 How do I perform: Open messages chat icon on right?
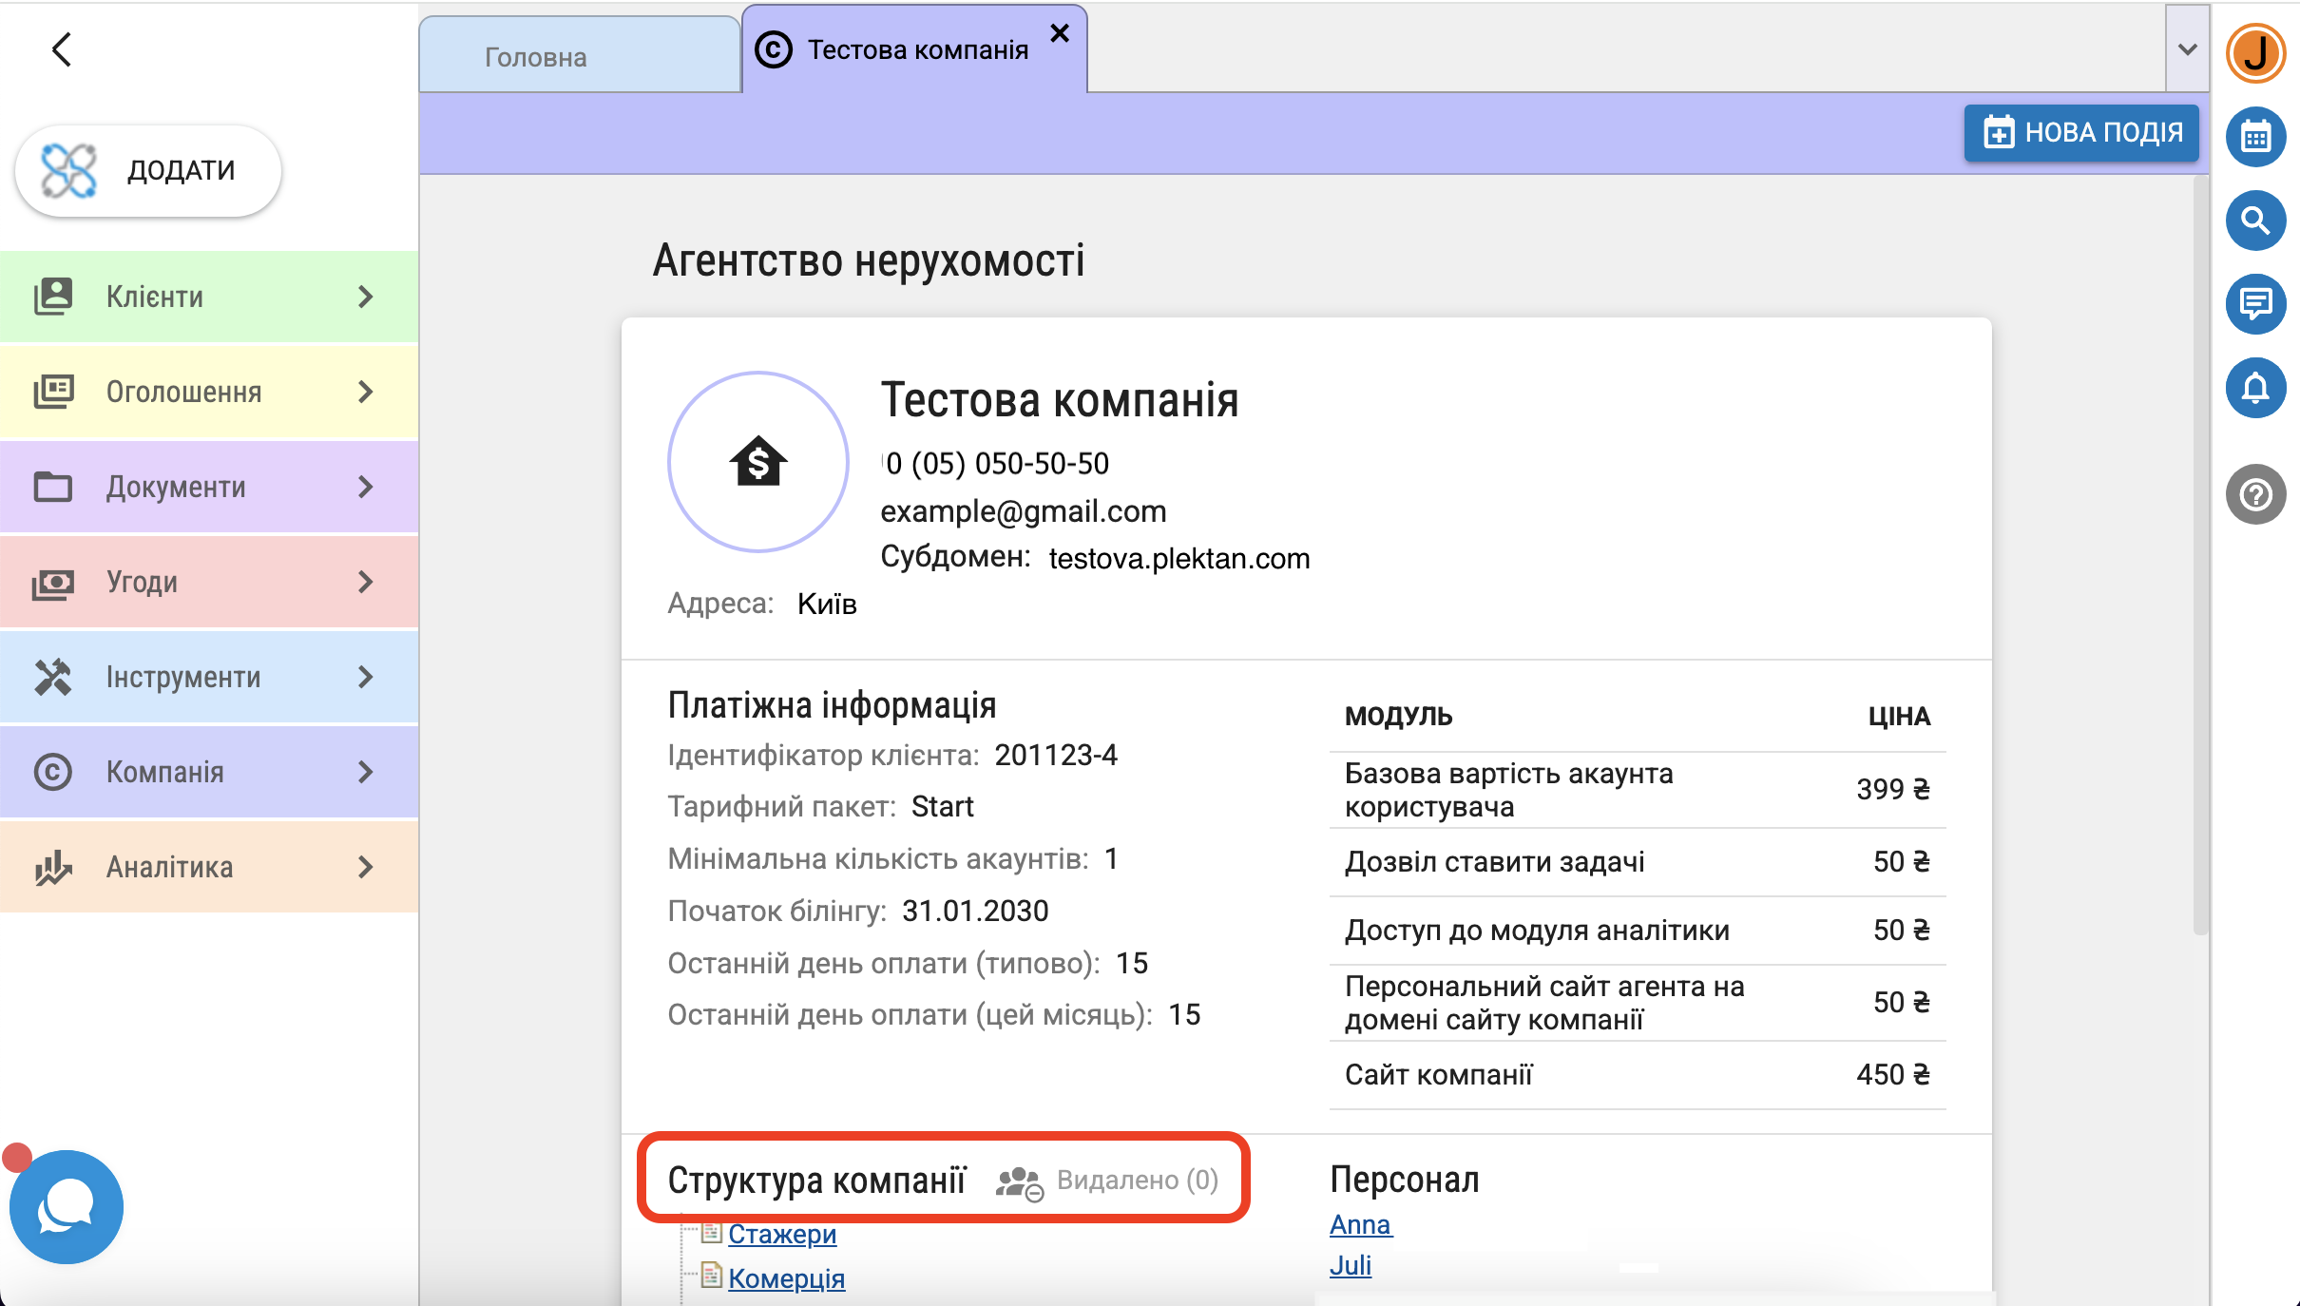[x=2255, y=304]
